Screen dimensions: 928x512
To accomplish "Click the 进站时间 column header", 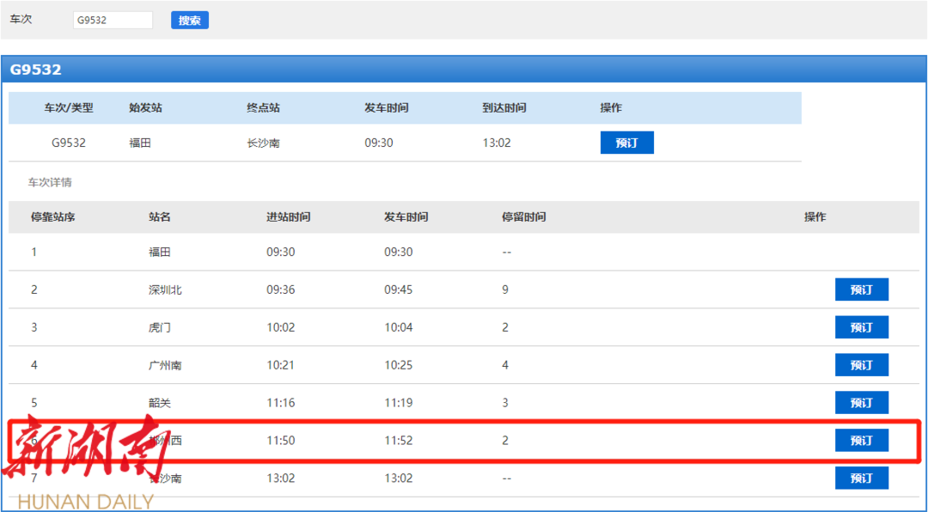I will [289, 217].
